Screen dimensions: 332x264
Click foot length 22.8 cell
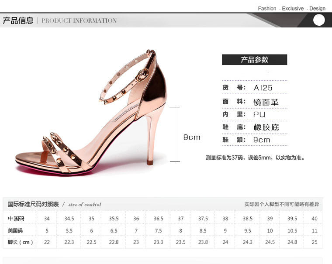[x=114, y=242]
